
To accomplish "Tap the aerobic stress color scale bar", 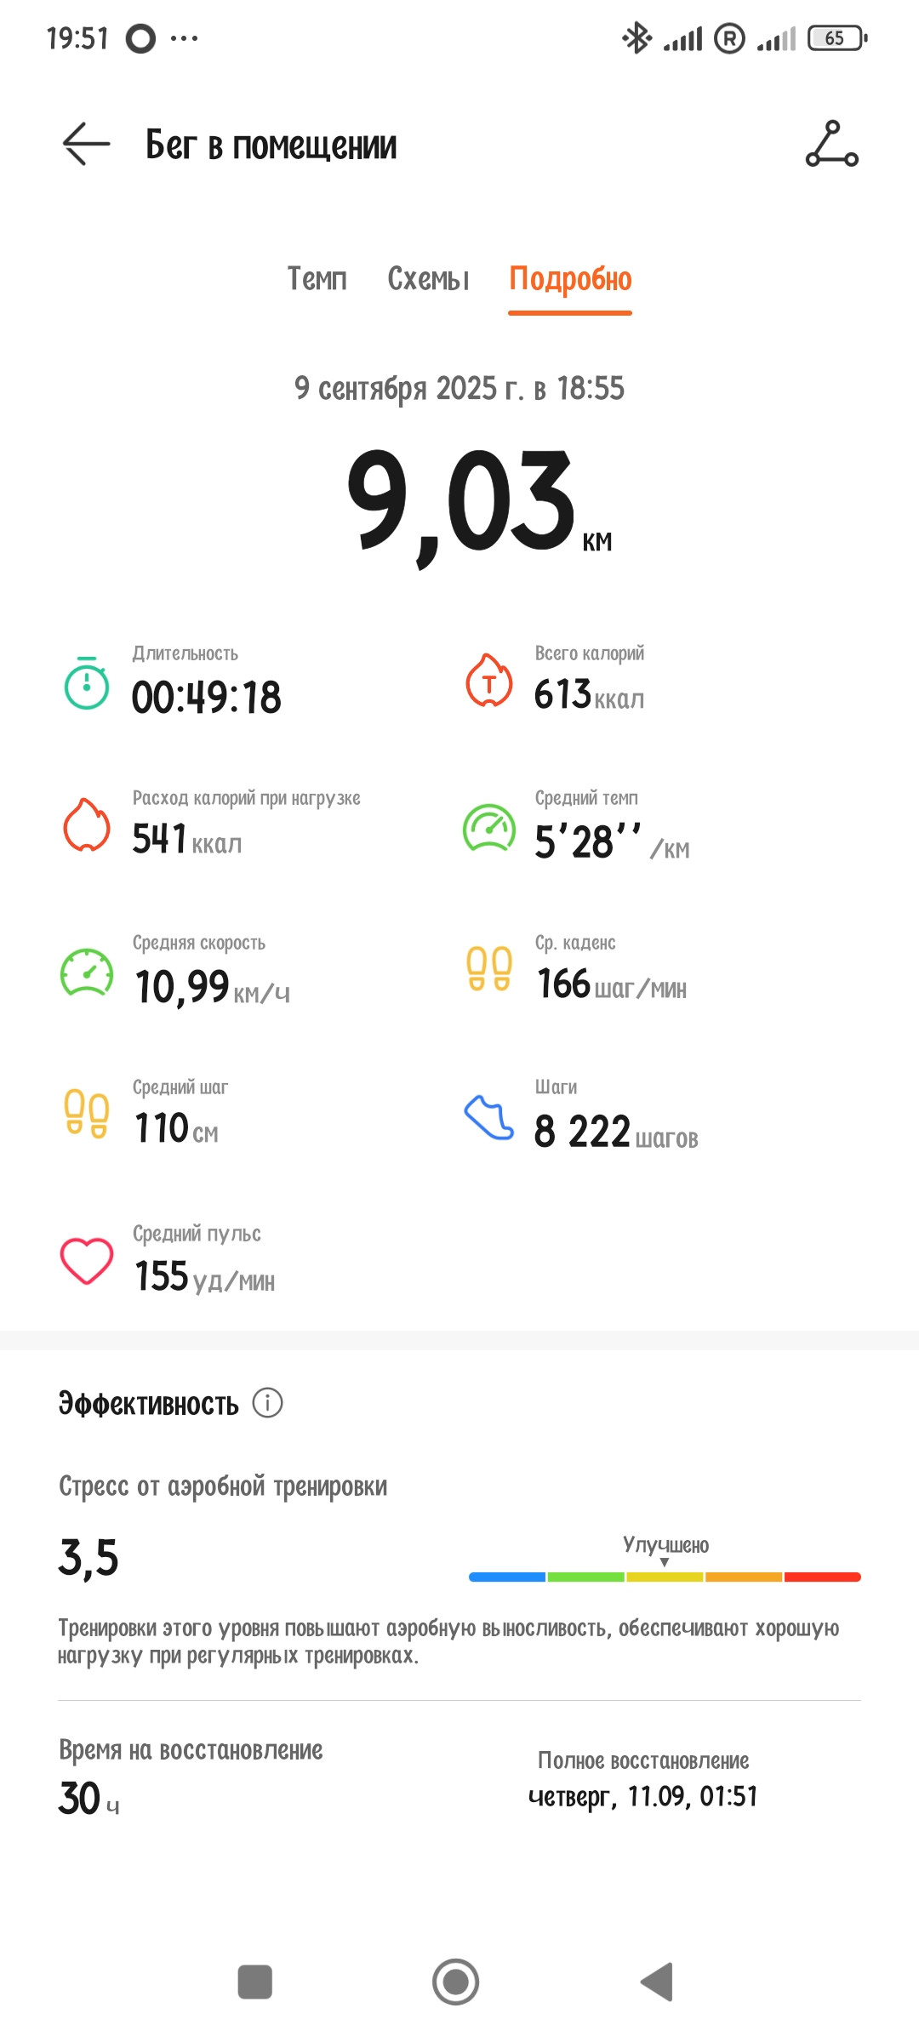I will pyautogui.click(x=665, y=1577).
